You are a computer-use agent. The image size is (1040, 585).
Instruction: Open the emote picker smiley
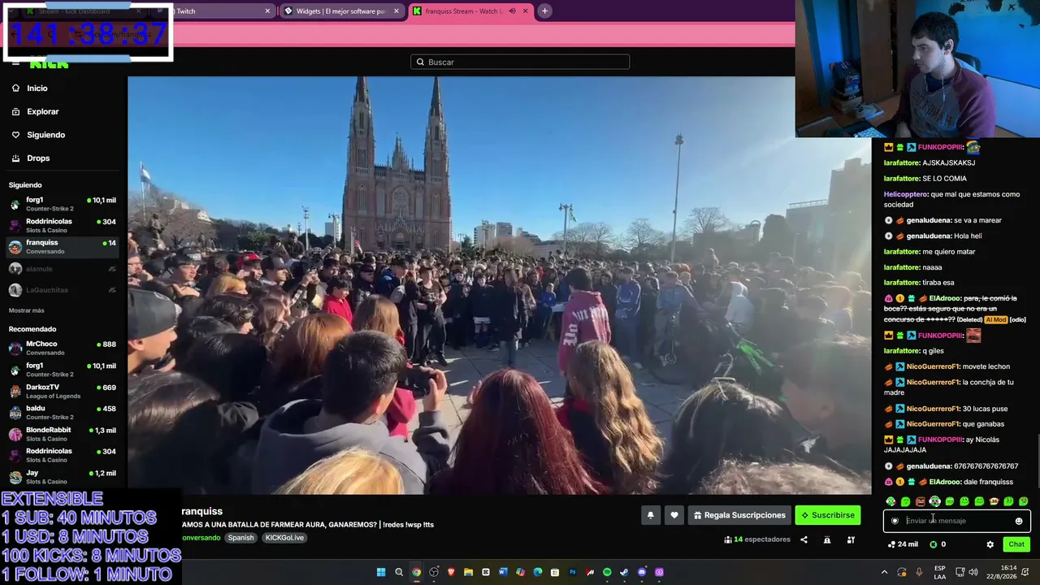[1019, 521]
